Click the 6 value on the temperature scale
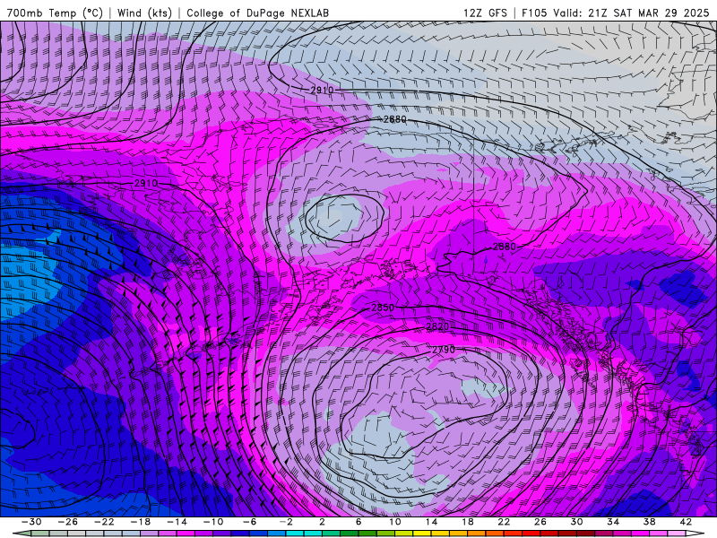717x538 pixels. tap(358, 522)
